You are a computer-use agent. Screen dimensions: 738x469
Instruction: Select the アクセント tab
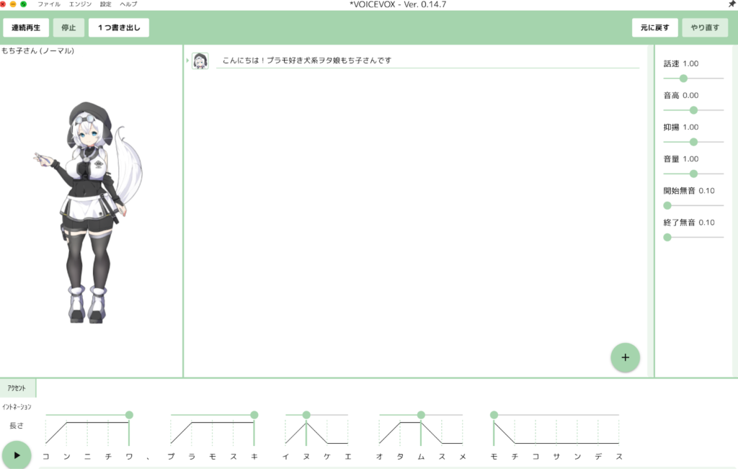point(17,388)
